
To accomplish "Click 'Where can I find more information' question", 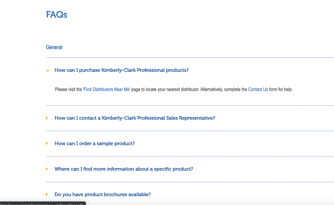I will click(124, 169).
